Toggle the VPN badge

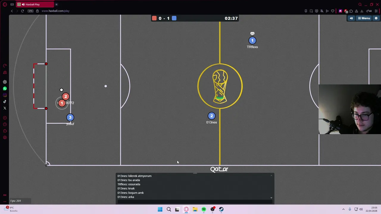[x=30, y=11]
